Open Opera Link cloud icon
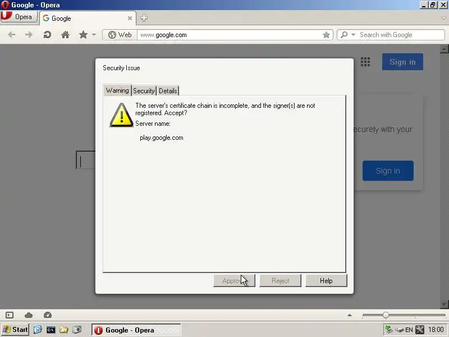This screenshot has width=449, height=337. click(29, 315)
